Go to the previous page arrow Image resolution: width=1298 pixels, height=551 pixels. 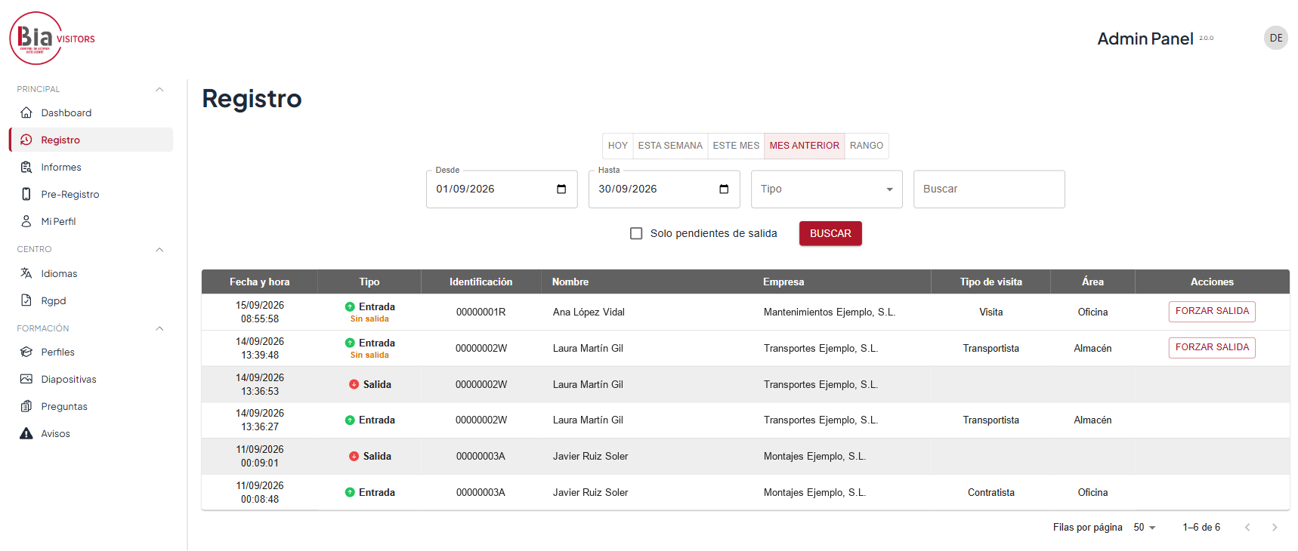[1247, 528]
